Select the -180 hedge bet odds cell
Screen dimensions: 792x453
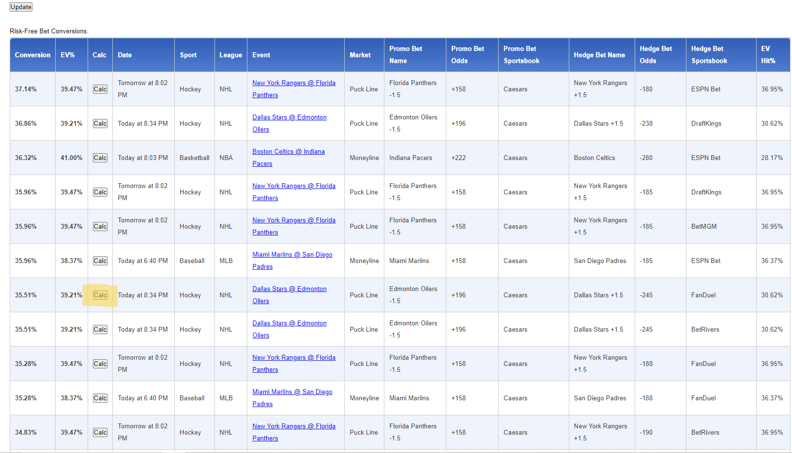(x=660, y=89)
